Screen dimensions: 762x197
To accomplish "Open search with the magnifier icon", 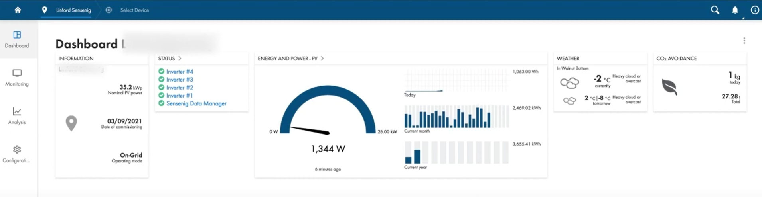I will (715, 10).
